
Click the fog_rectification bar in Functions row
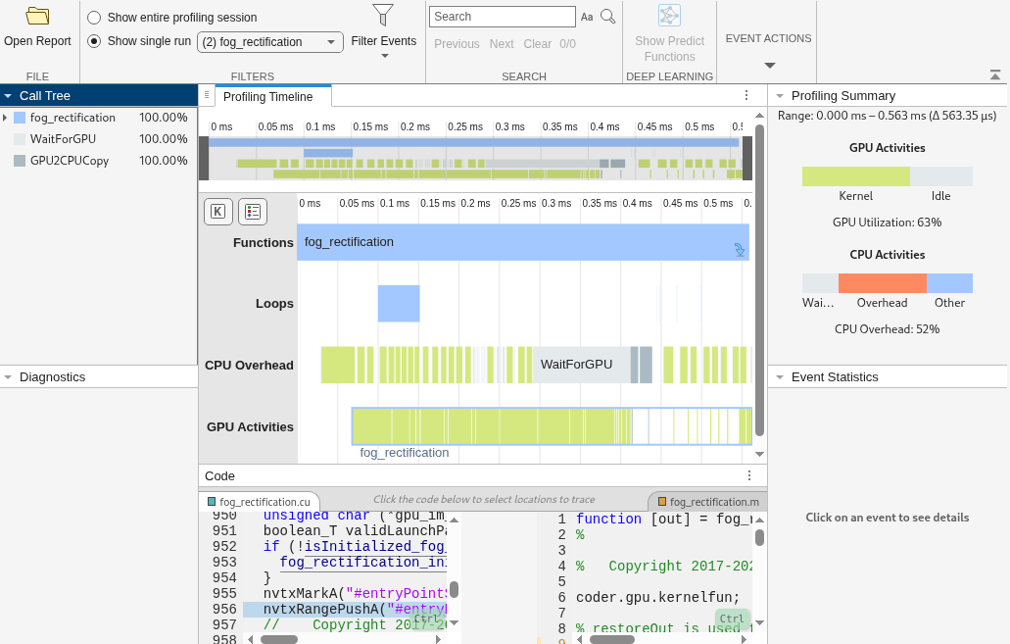click(522, 242)
